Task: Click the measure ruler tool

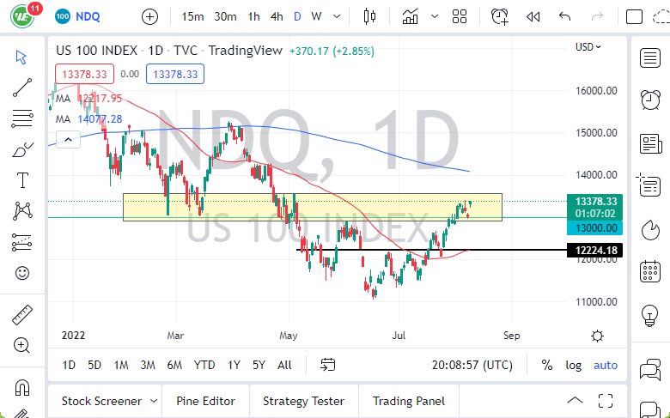Action: [x=22, y=315]
